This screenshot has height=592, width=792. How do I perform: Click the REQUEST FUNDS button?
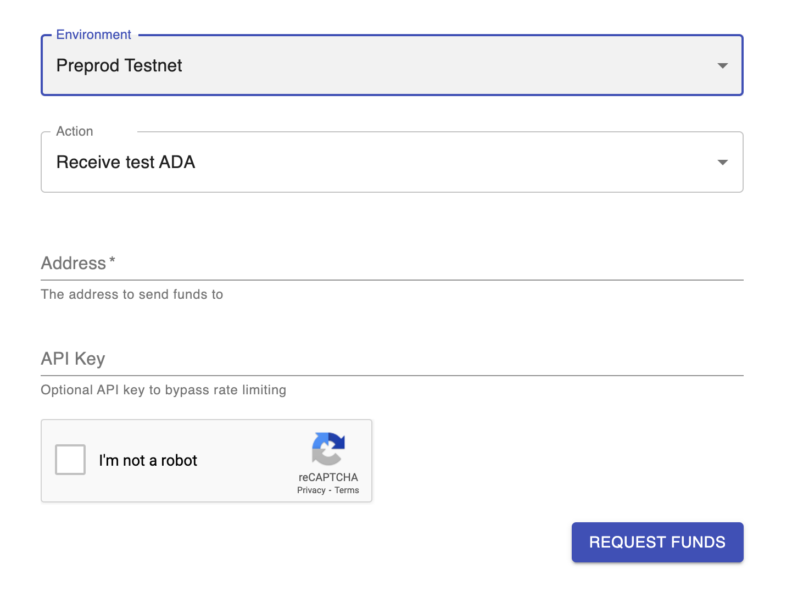(x=657, y=542)
